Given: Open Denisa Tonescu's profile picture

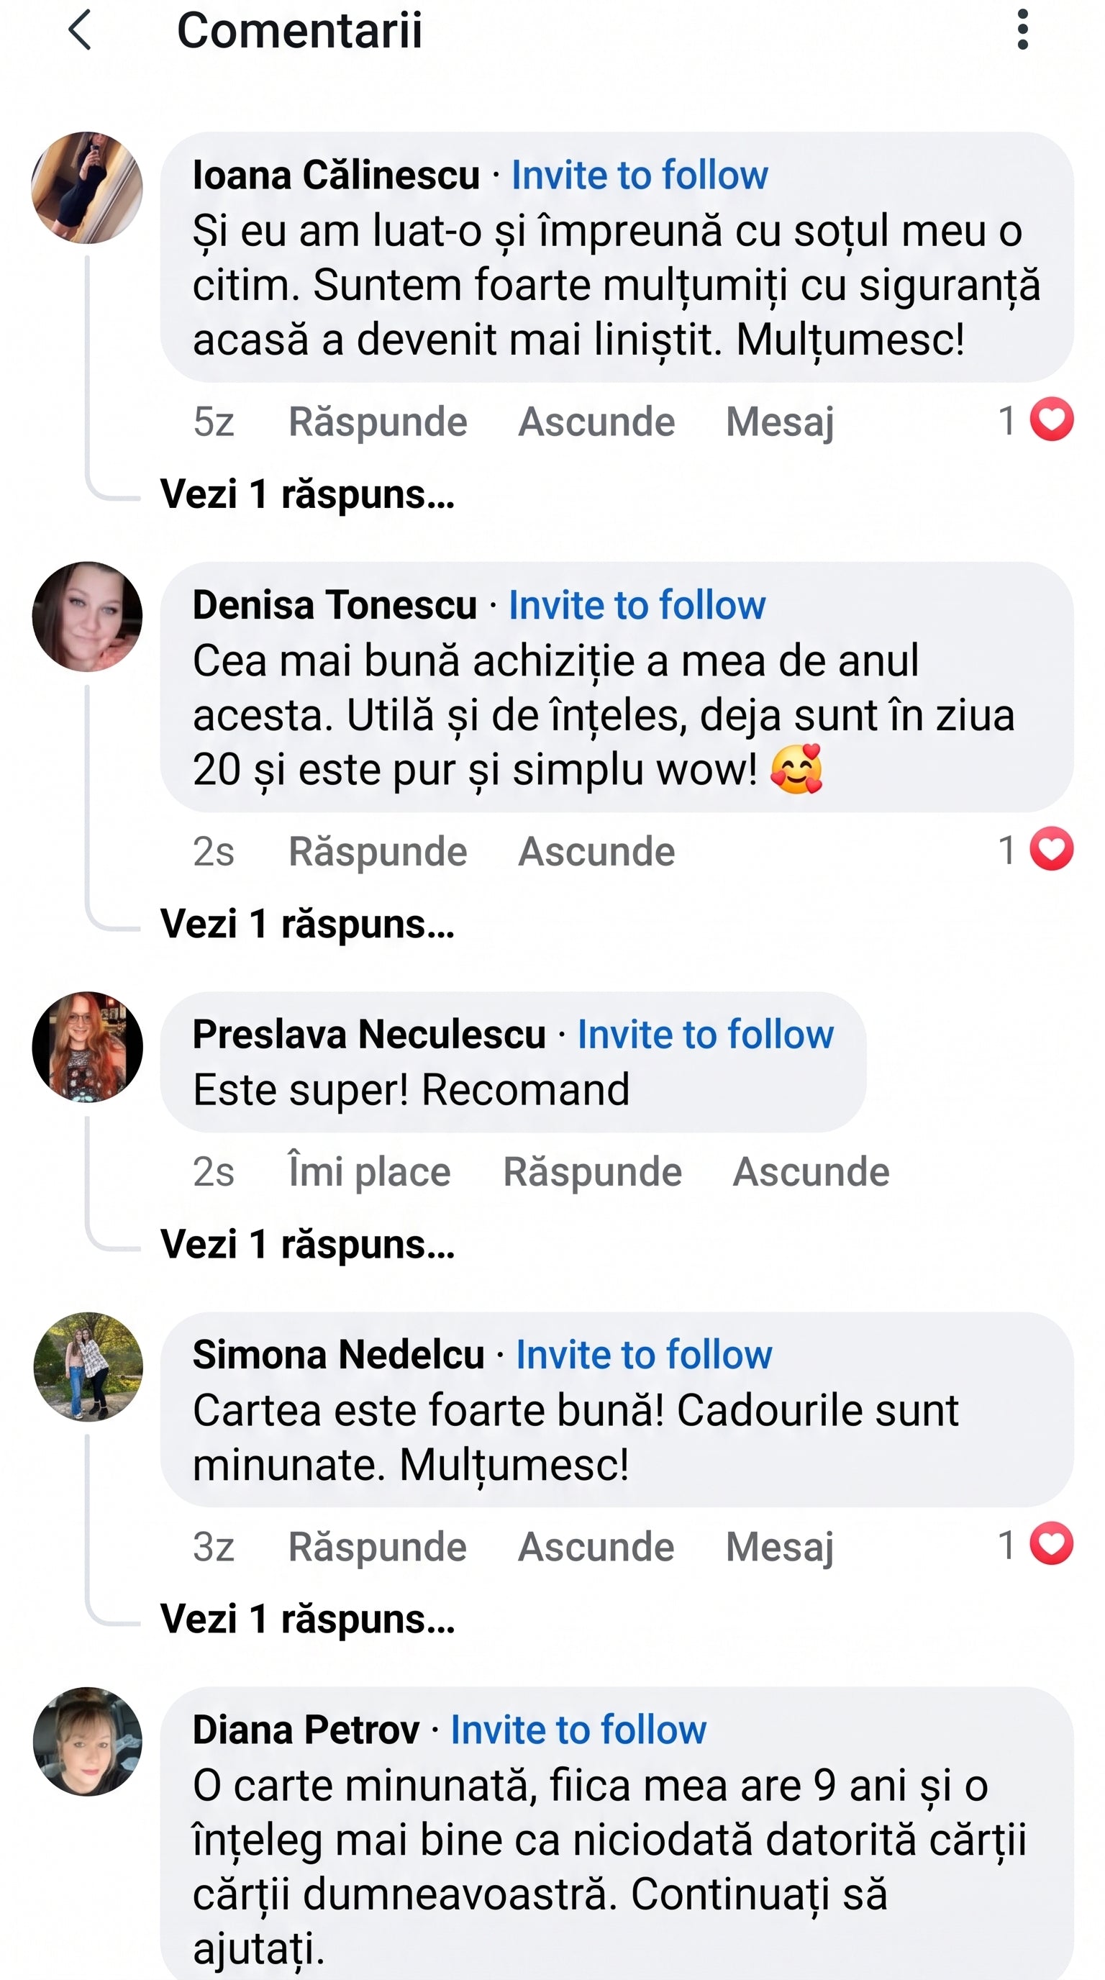Looking at the screenshot, I should [87, 617].
